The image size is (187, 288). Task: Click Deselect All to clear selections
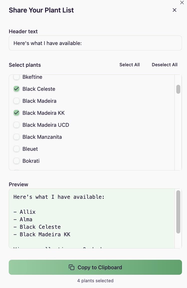tap(165, 64)
